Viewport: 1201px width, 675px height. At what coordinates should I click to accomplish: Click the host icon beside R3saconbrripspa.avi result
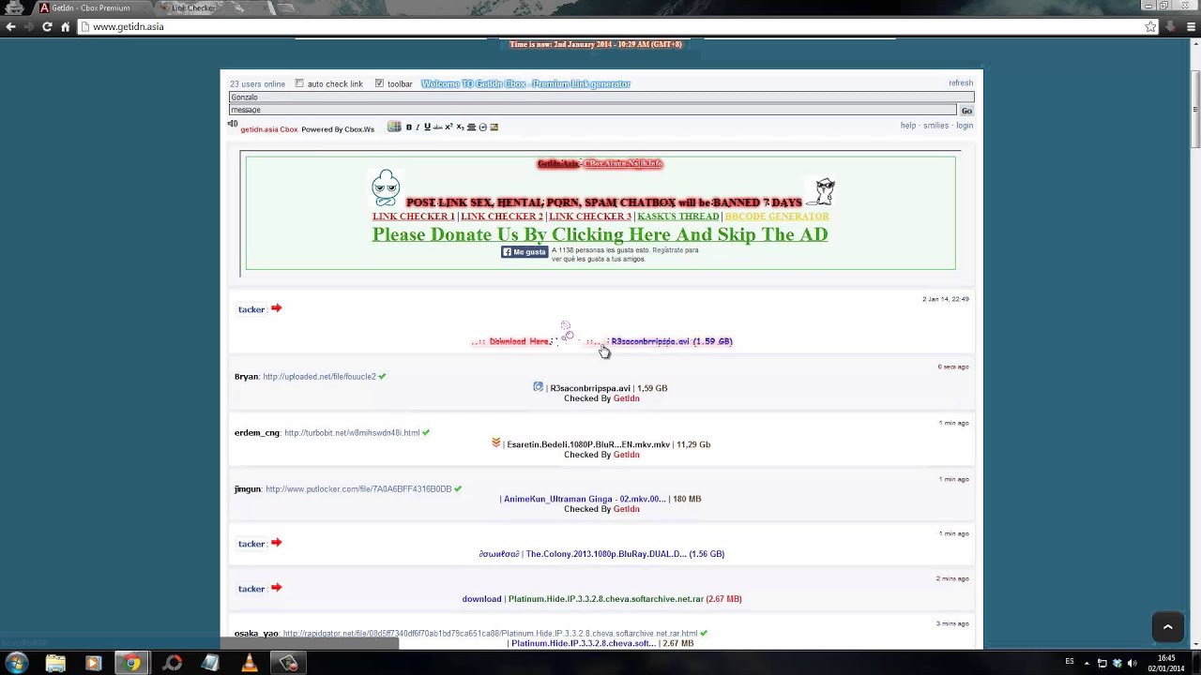tap(538, 386)
